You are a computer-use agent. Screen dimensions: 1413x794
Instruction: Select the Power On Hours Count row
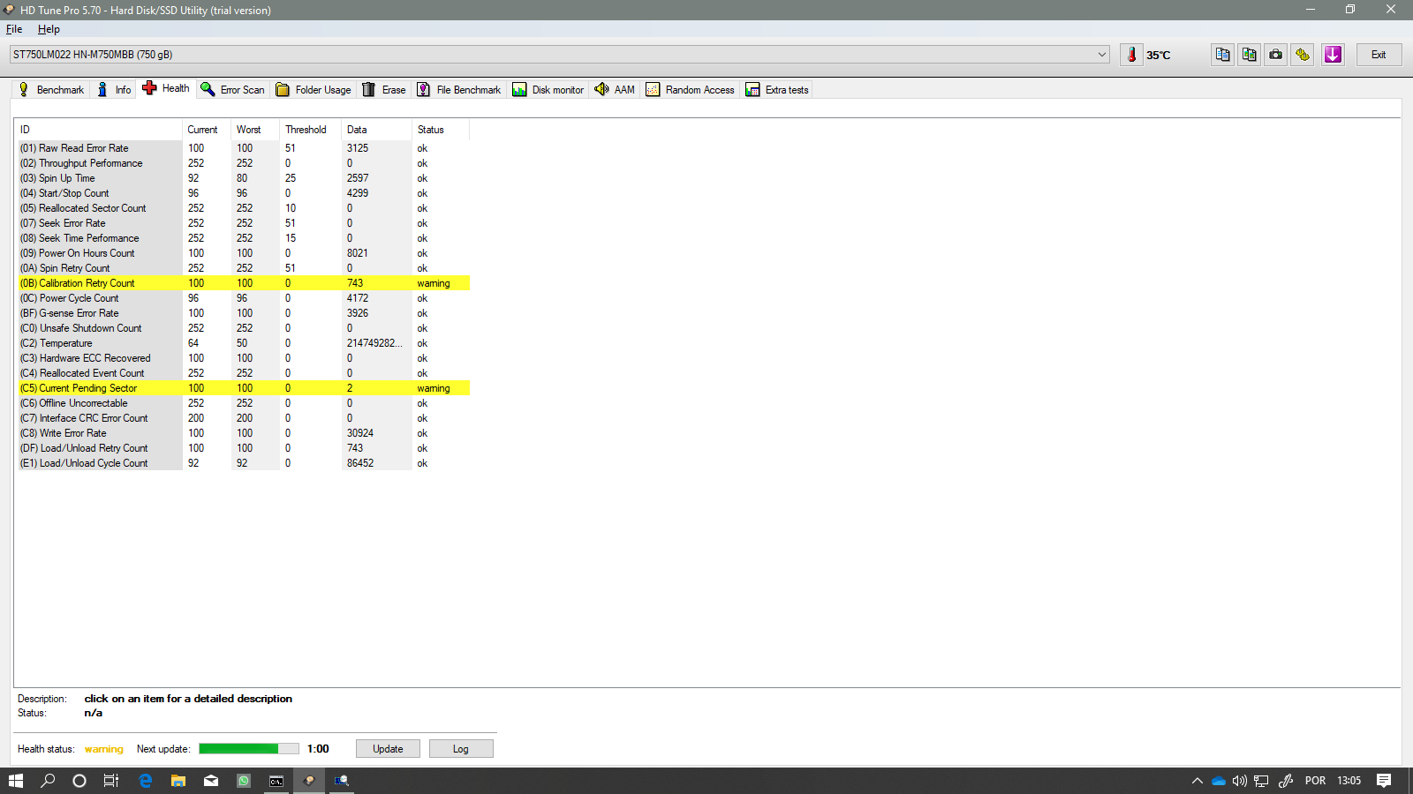(x=244, y=253)
